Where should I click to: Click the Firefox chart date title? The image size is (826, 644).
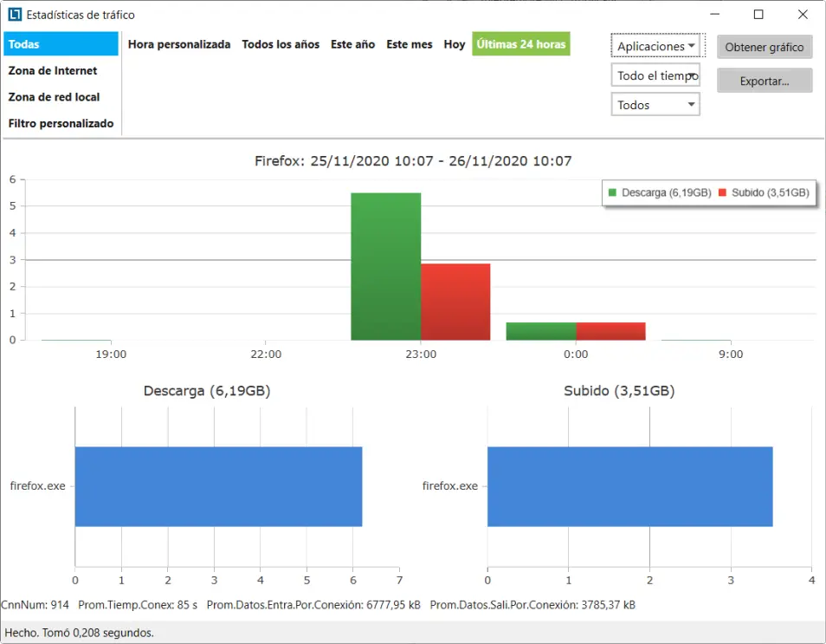(413, 161)
